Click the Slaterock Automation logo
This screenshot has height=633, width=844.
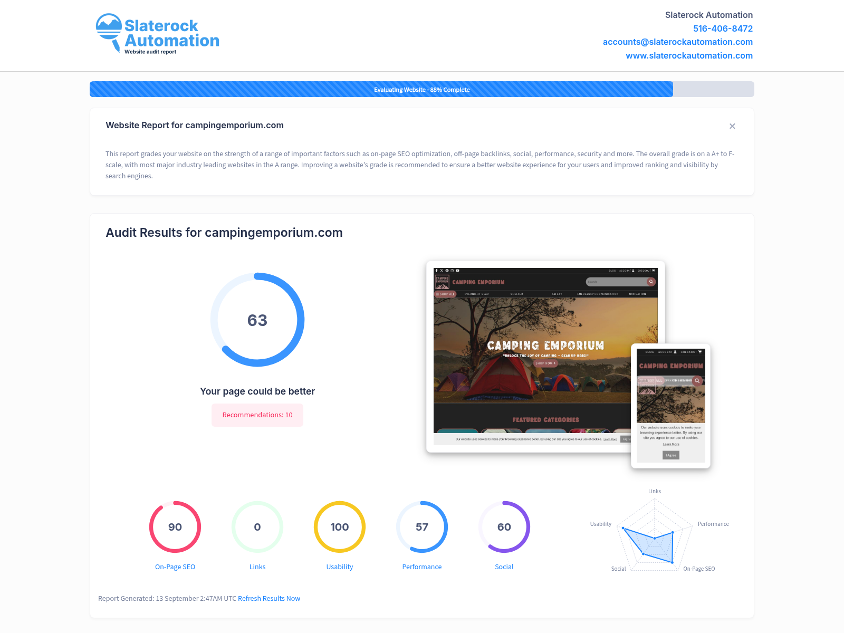pos(157,34)
